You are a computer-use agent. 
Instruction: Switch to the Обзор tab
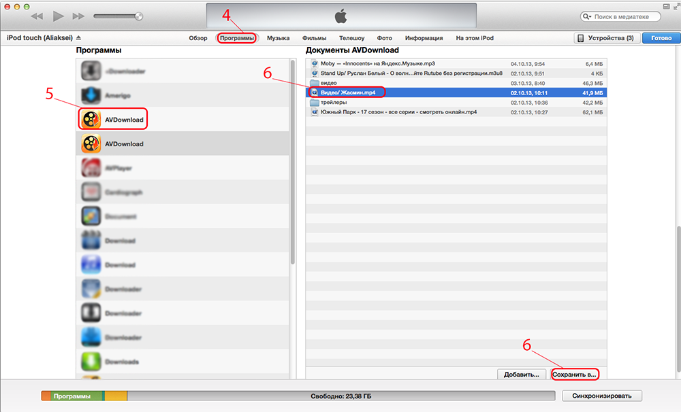198,38
